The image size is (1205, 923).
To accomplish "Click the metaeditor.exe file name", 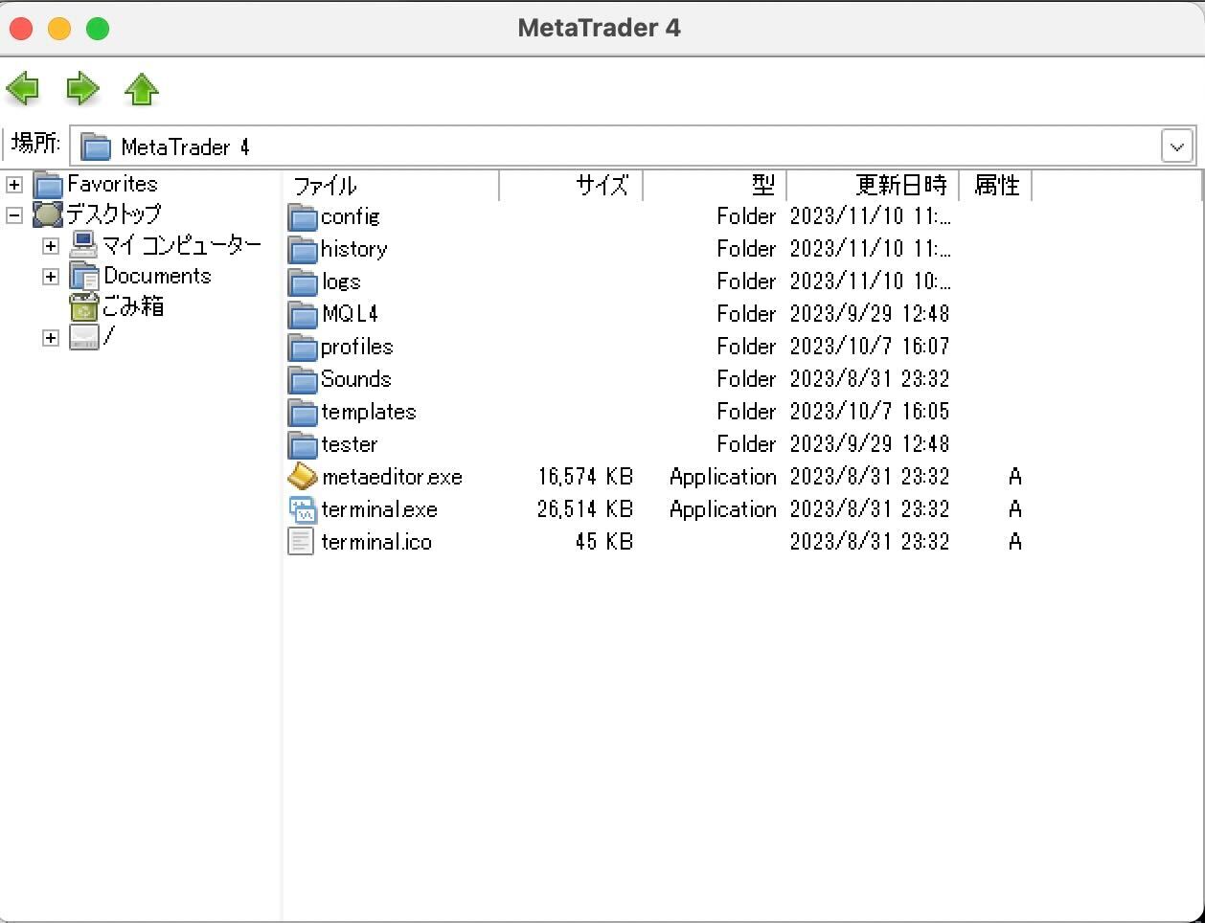I will [x=392, y=477].
